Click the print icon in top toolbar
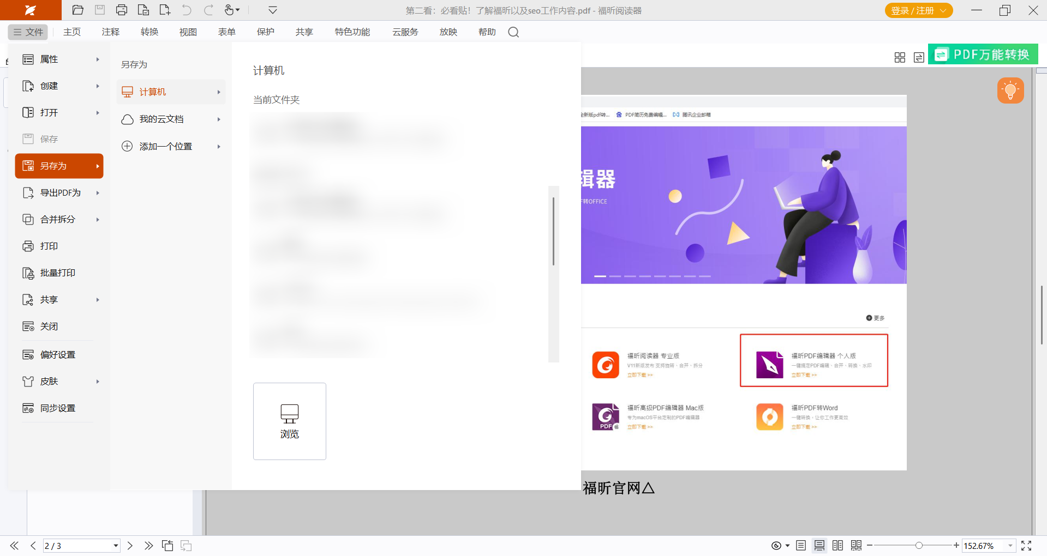Image resolution: width=1047 pixels, height=556 pixels. [122, 10]
